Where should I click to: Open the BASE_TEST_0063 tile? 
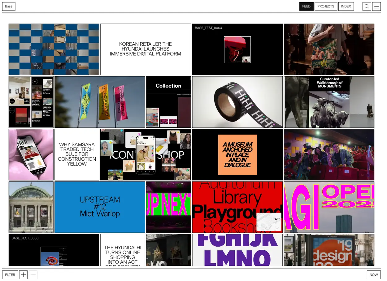tap(54, 250)
